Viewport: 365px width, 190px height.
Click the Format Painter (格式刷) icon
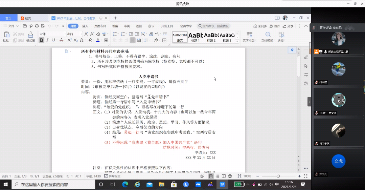[x=30, y=37]
